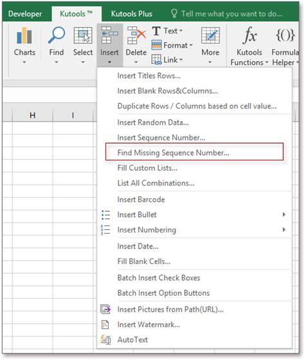
Task: Click the Insert Numbering list icon
Action: [106, 230]
